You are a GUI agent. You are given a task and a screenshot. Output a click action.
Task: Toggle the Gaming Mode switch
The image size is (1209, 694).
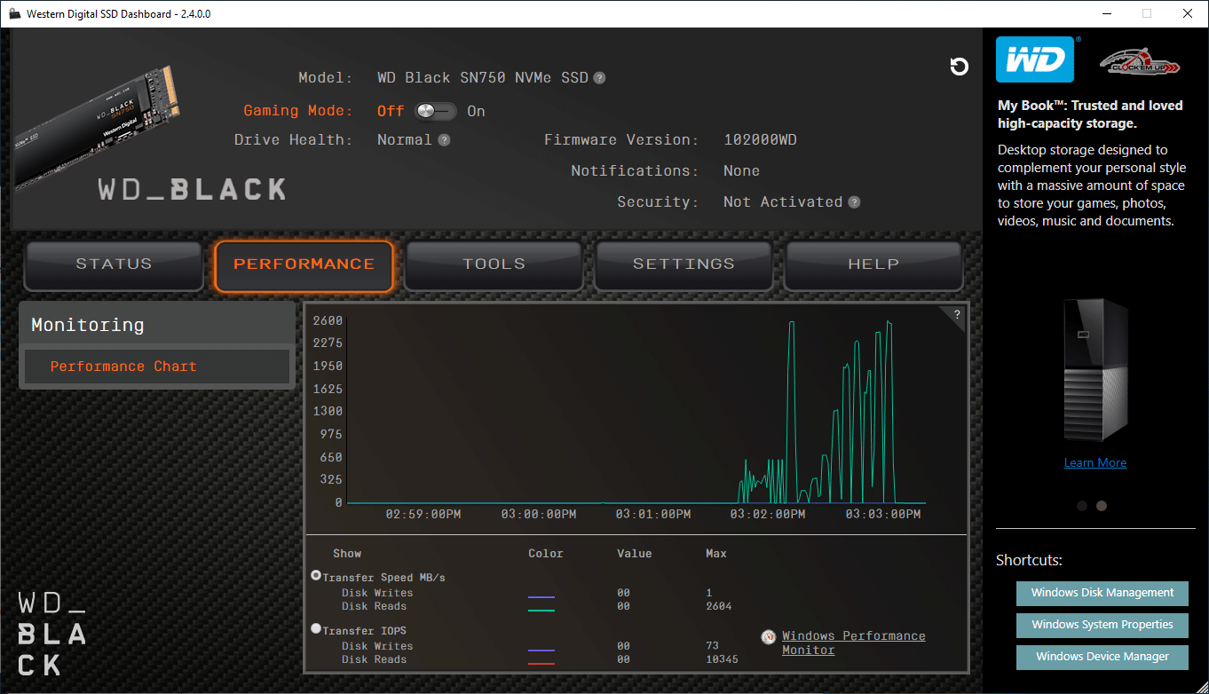(x=435, y=111)
